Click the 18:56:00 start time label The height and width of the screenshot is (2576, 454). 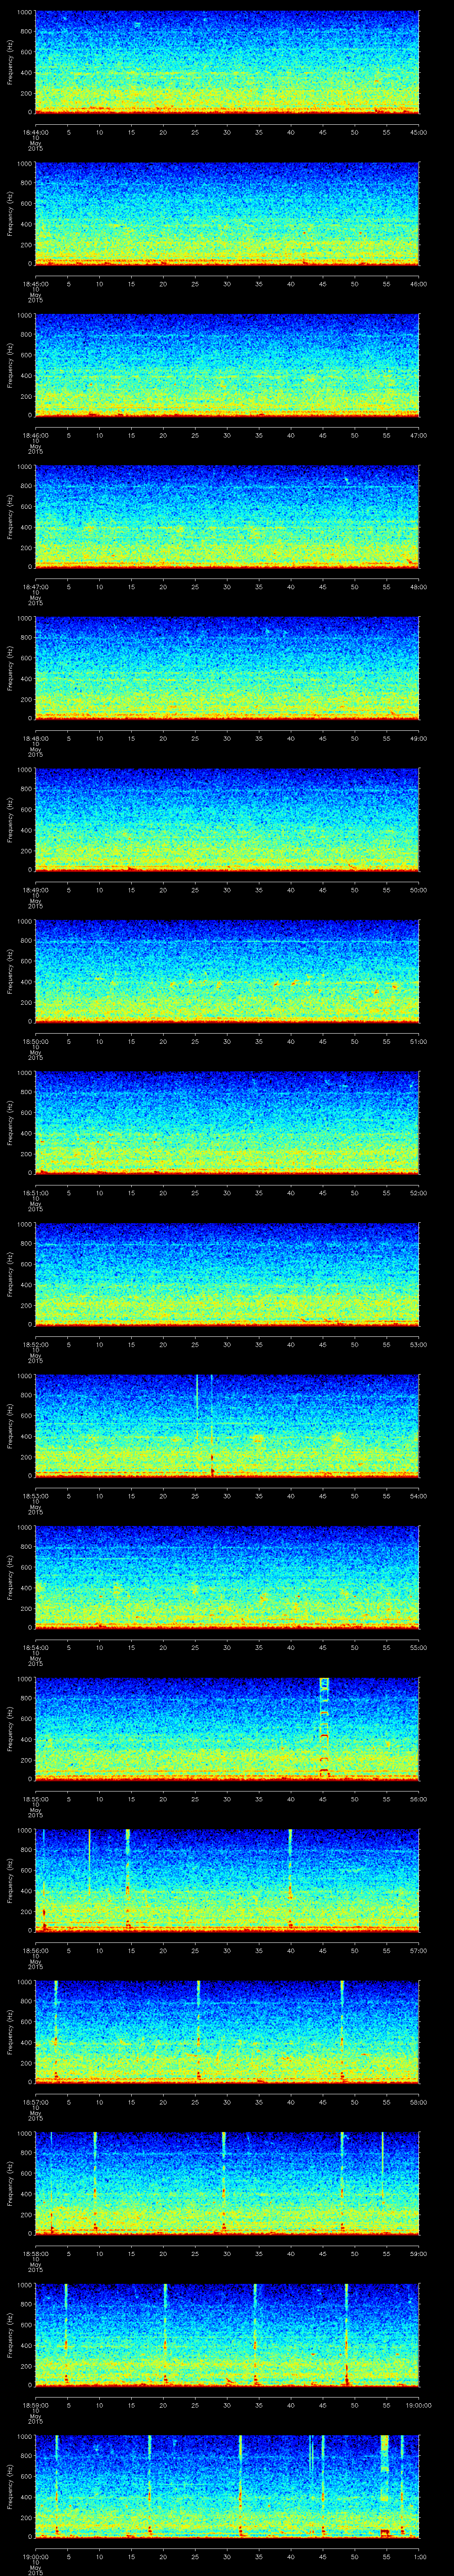37,1950
